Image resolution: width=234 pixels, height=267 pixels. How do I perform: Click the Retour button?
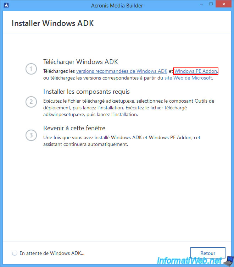208,253
